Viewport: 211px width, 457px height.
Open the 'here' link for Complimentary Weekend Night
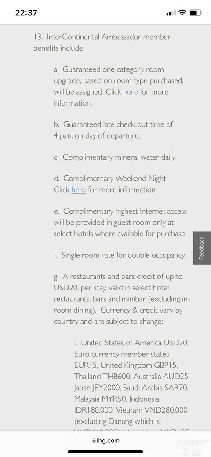tap(78, 190)
